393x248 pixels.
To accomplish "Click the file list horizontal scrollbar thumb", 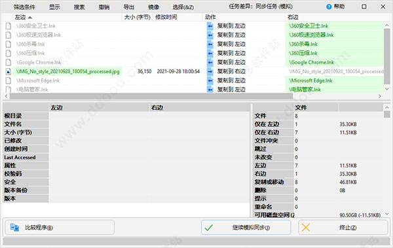I will (151, 96).
